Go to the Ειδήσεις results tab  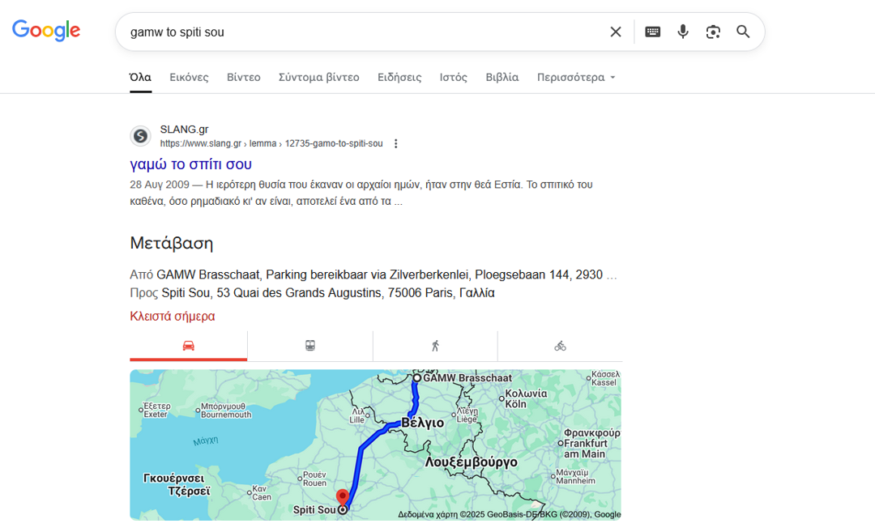coord(399,78)
